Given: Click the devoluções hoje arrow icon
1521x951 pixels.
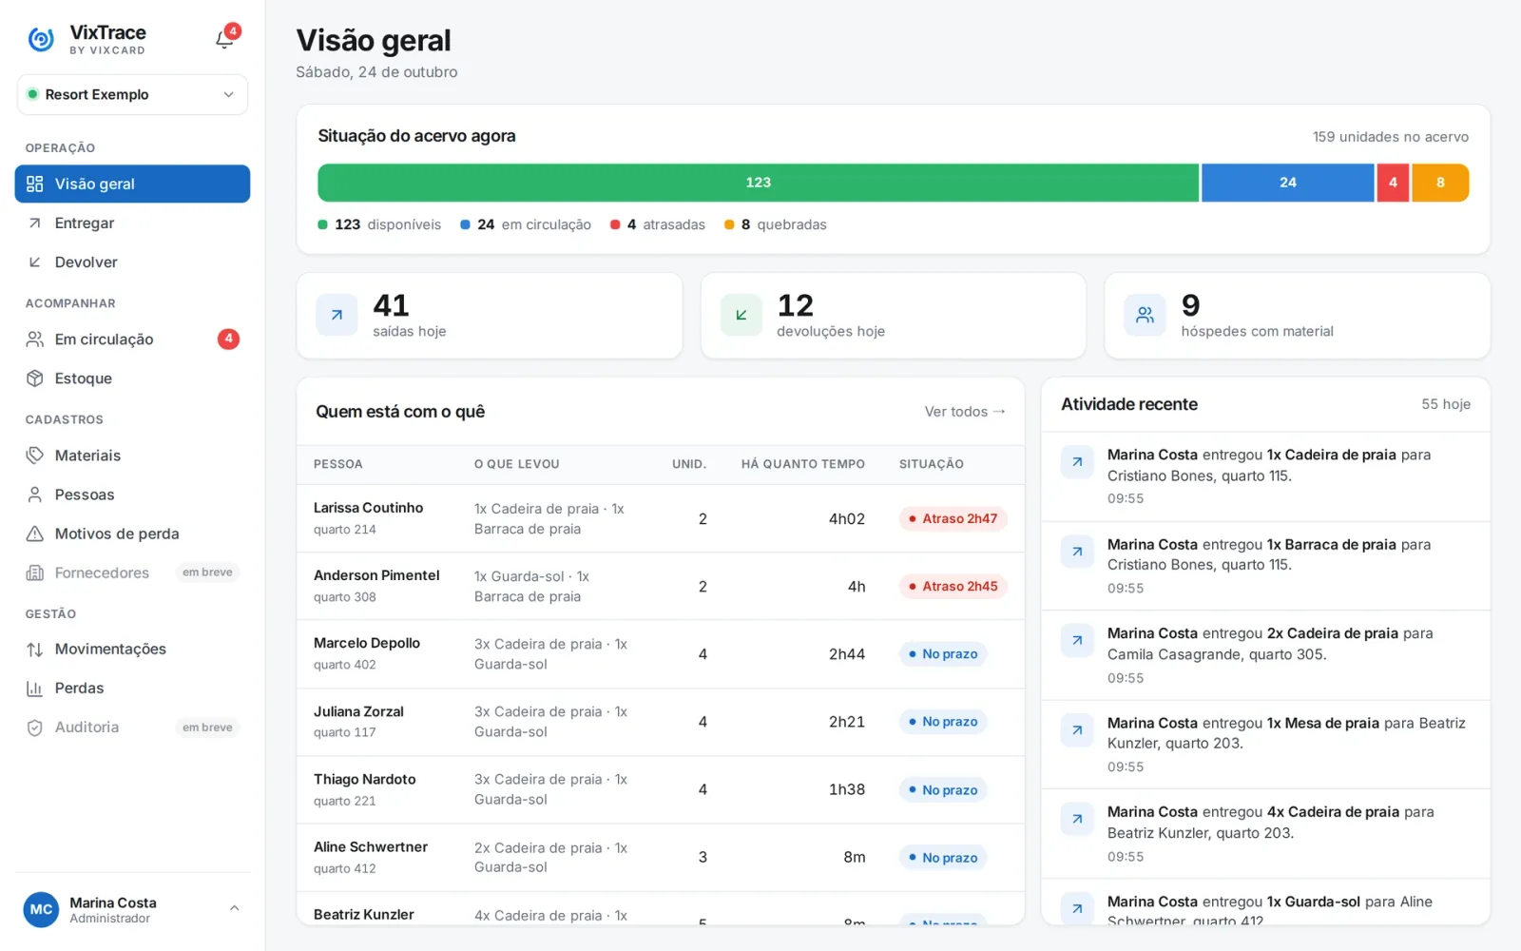Looking at the screenshot, I should tap(741, 316).
